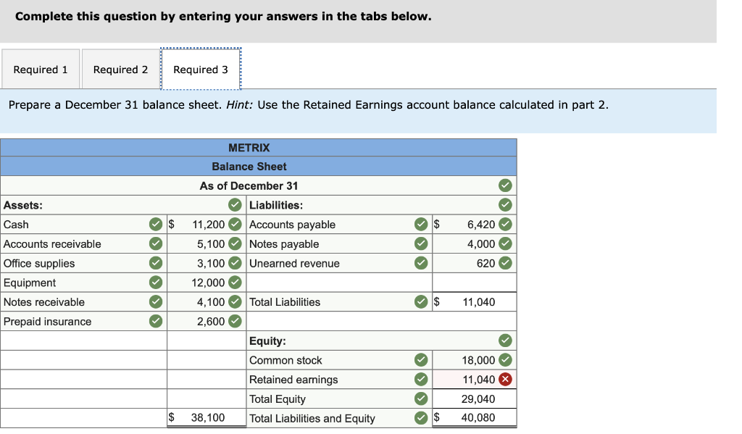This screenshot has width=742, height=434.
Task: Click the green checkmark beside Cash
Action: click(155, 225)
